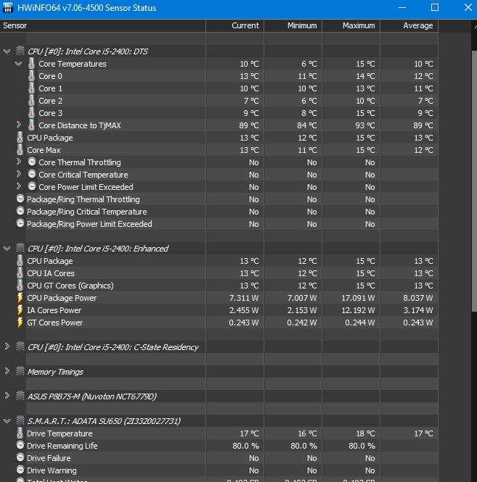
Task: Click the round icon next to Drive Remaining Life
Action: [20, 446]
